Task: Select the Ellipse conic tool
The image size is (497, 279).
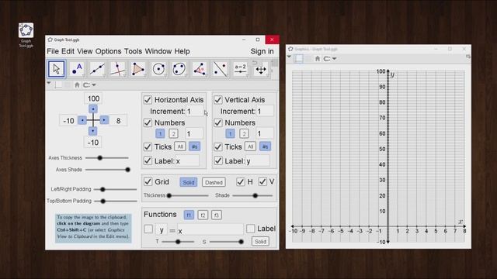Action: pos(179,69)
